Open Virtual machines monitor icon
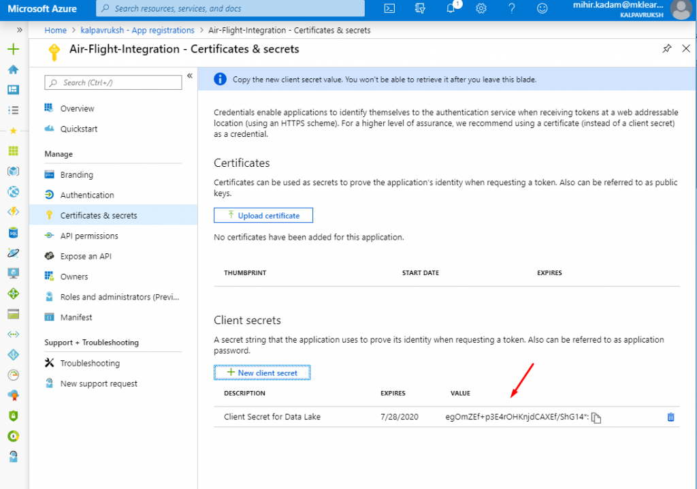The image size is (697, 489). [x=14, y=273]
